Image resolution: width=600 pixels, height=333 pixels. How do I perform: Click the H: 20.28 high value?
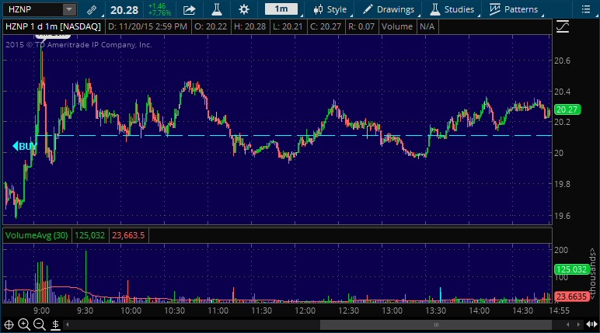tap(250, 26)
